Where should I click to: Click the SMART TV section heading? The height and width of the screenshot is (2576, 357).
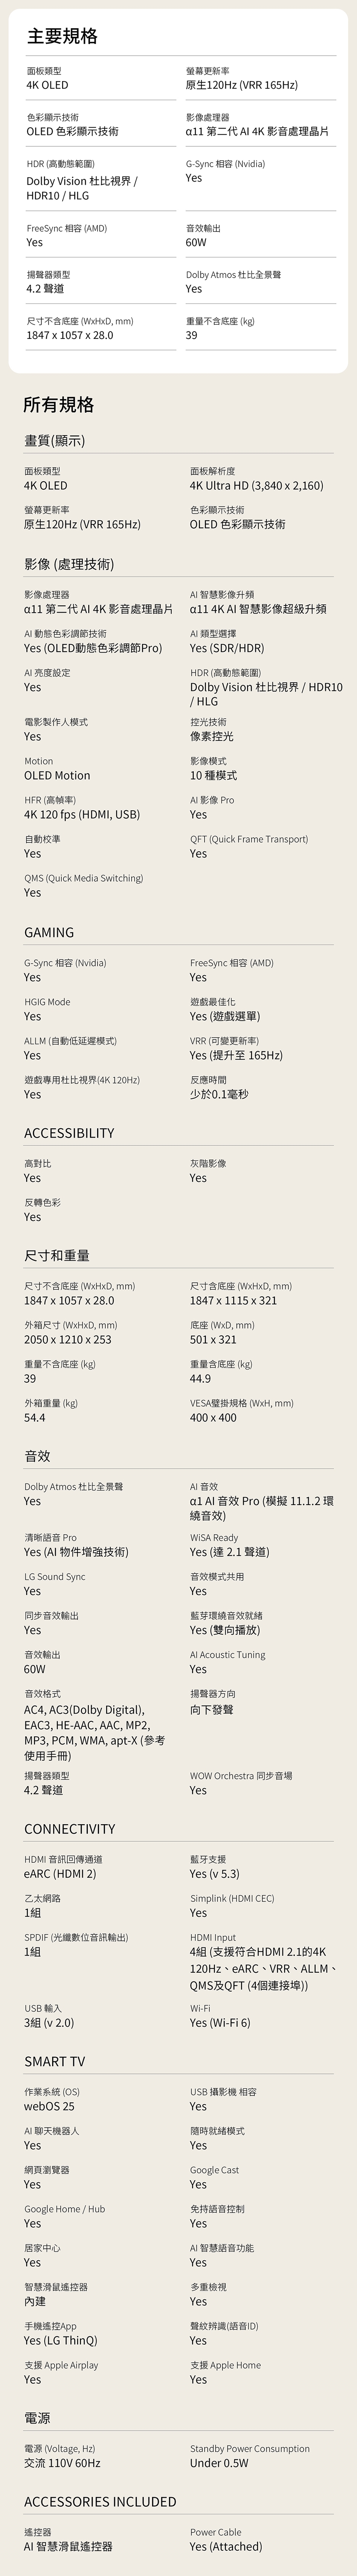tap(54, 2054)
